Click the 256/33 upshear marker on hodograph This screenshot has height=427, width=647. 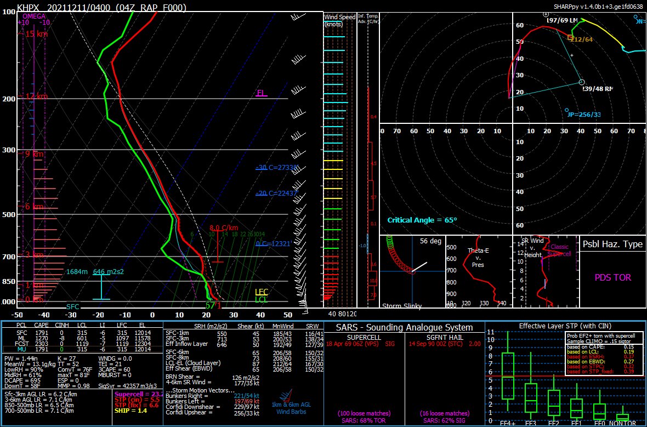(566, 110)
